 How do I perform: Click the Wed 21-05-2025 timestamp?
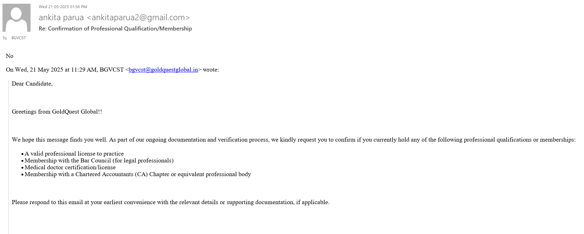pos(63,7)
